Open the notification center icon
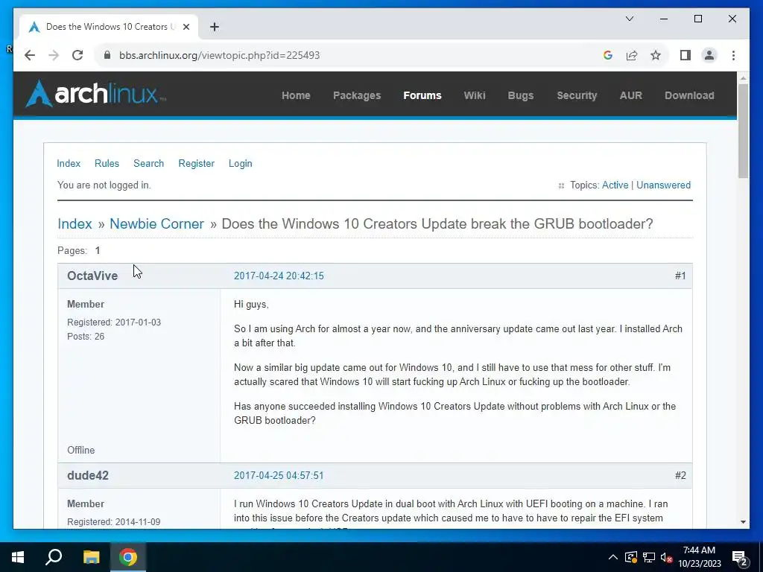Viewport: 763px width, 572px height. 740,558
